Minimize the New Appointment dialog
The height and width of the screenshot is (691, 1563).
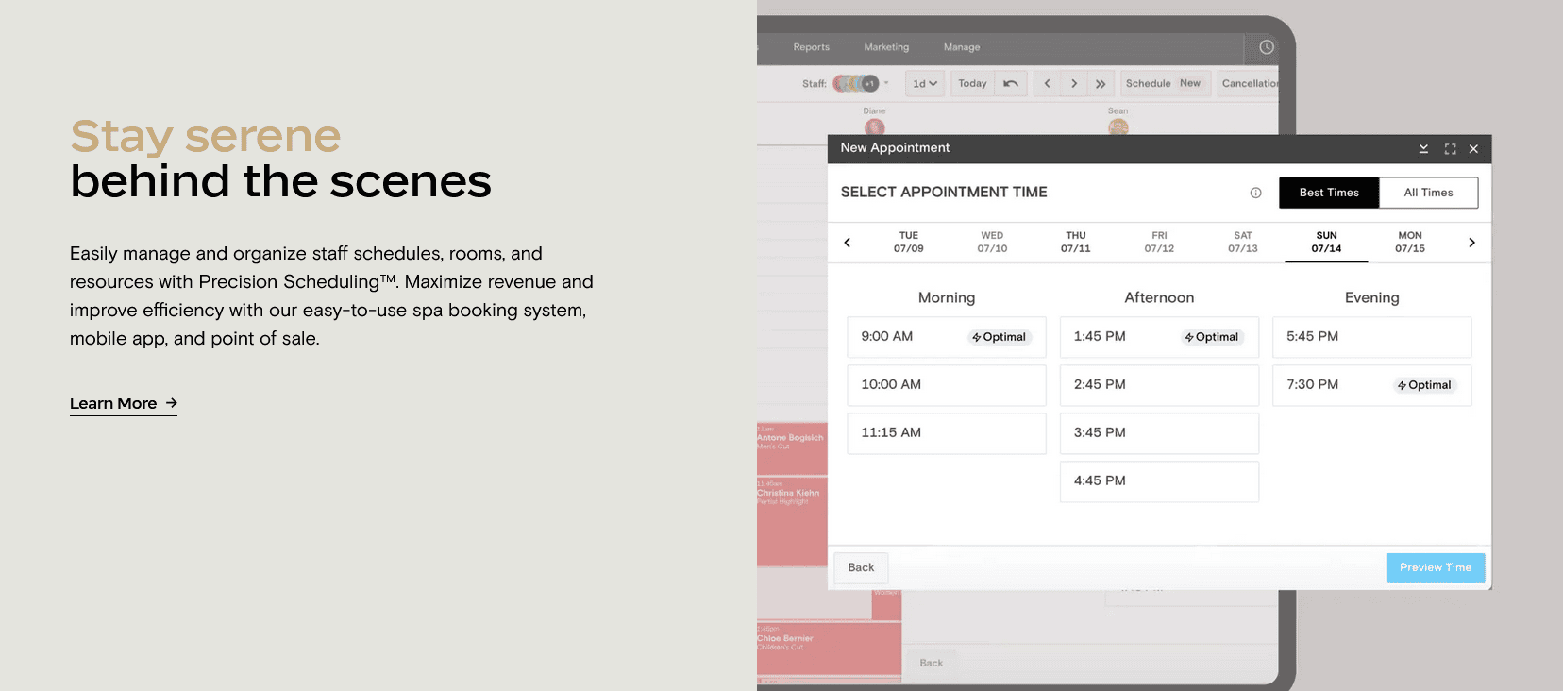click(x=1423, y=148)
